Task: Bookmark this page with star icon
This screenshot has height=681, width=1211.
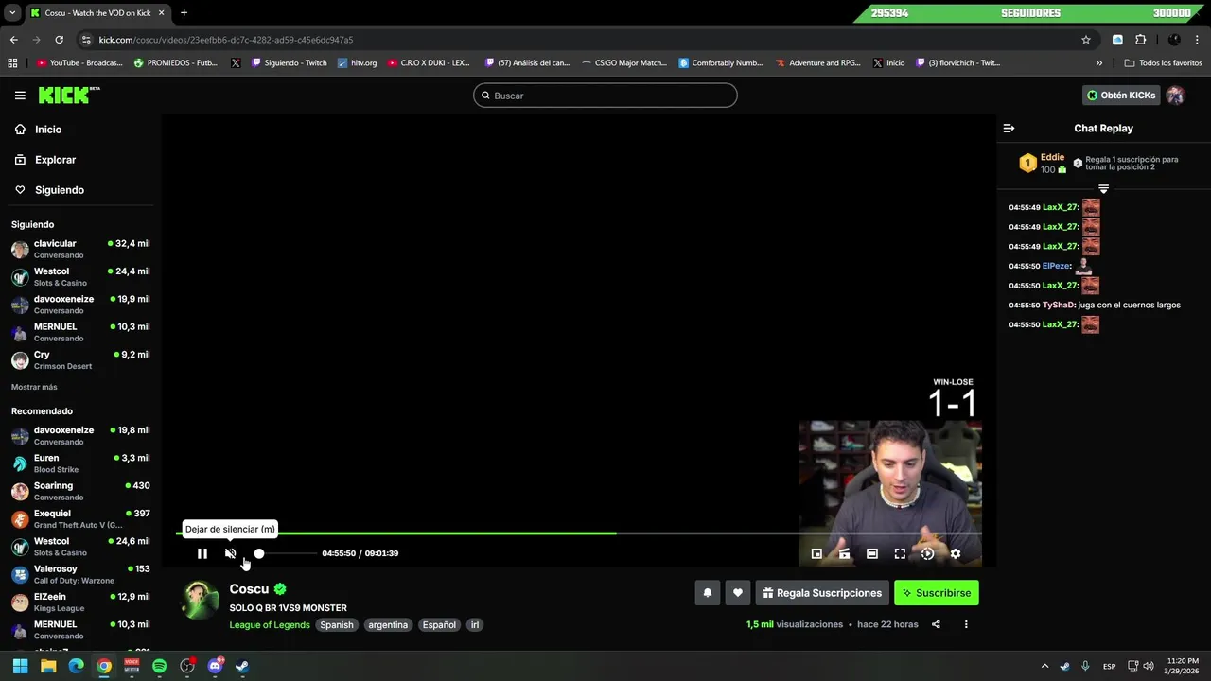Action: point(1086,40)
